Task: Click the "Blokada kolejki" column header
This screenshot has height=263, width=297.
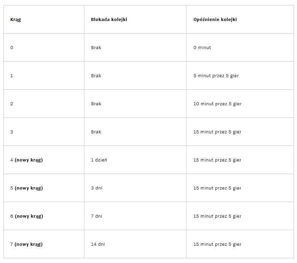Action: (109, 20)
